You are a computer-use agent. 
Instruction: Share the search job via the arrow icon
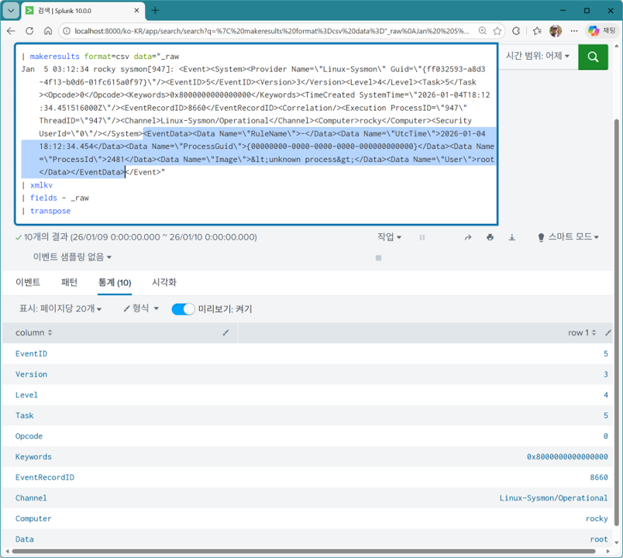click(x=468, y=238)
